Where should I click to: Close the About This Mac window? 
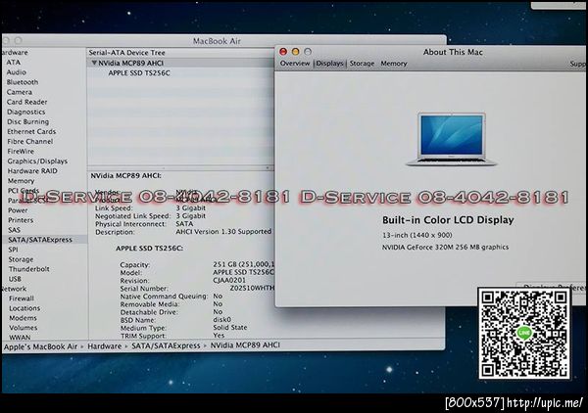click(x=283, y=52)
